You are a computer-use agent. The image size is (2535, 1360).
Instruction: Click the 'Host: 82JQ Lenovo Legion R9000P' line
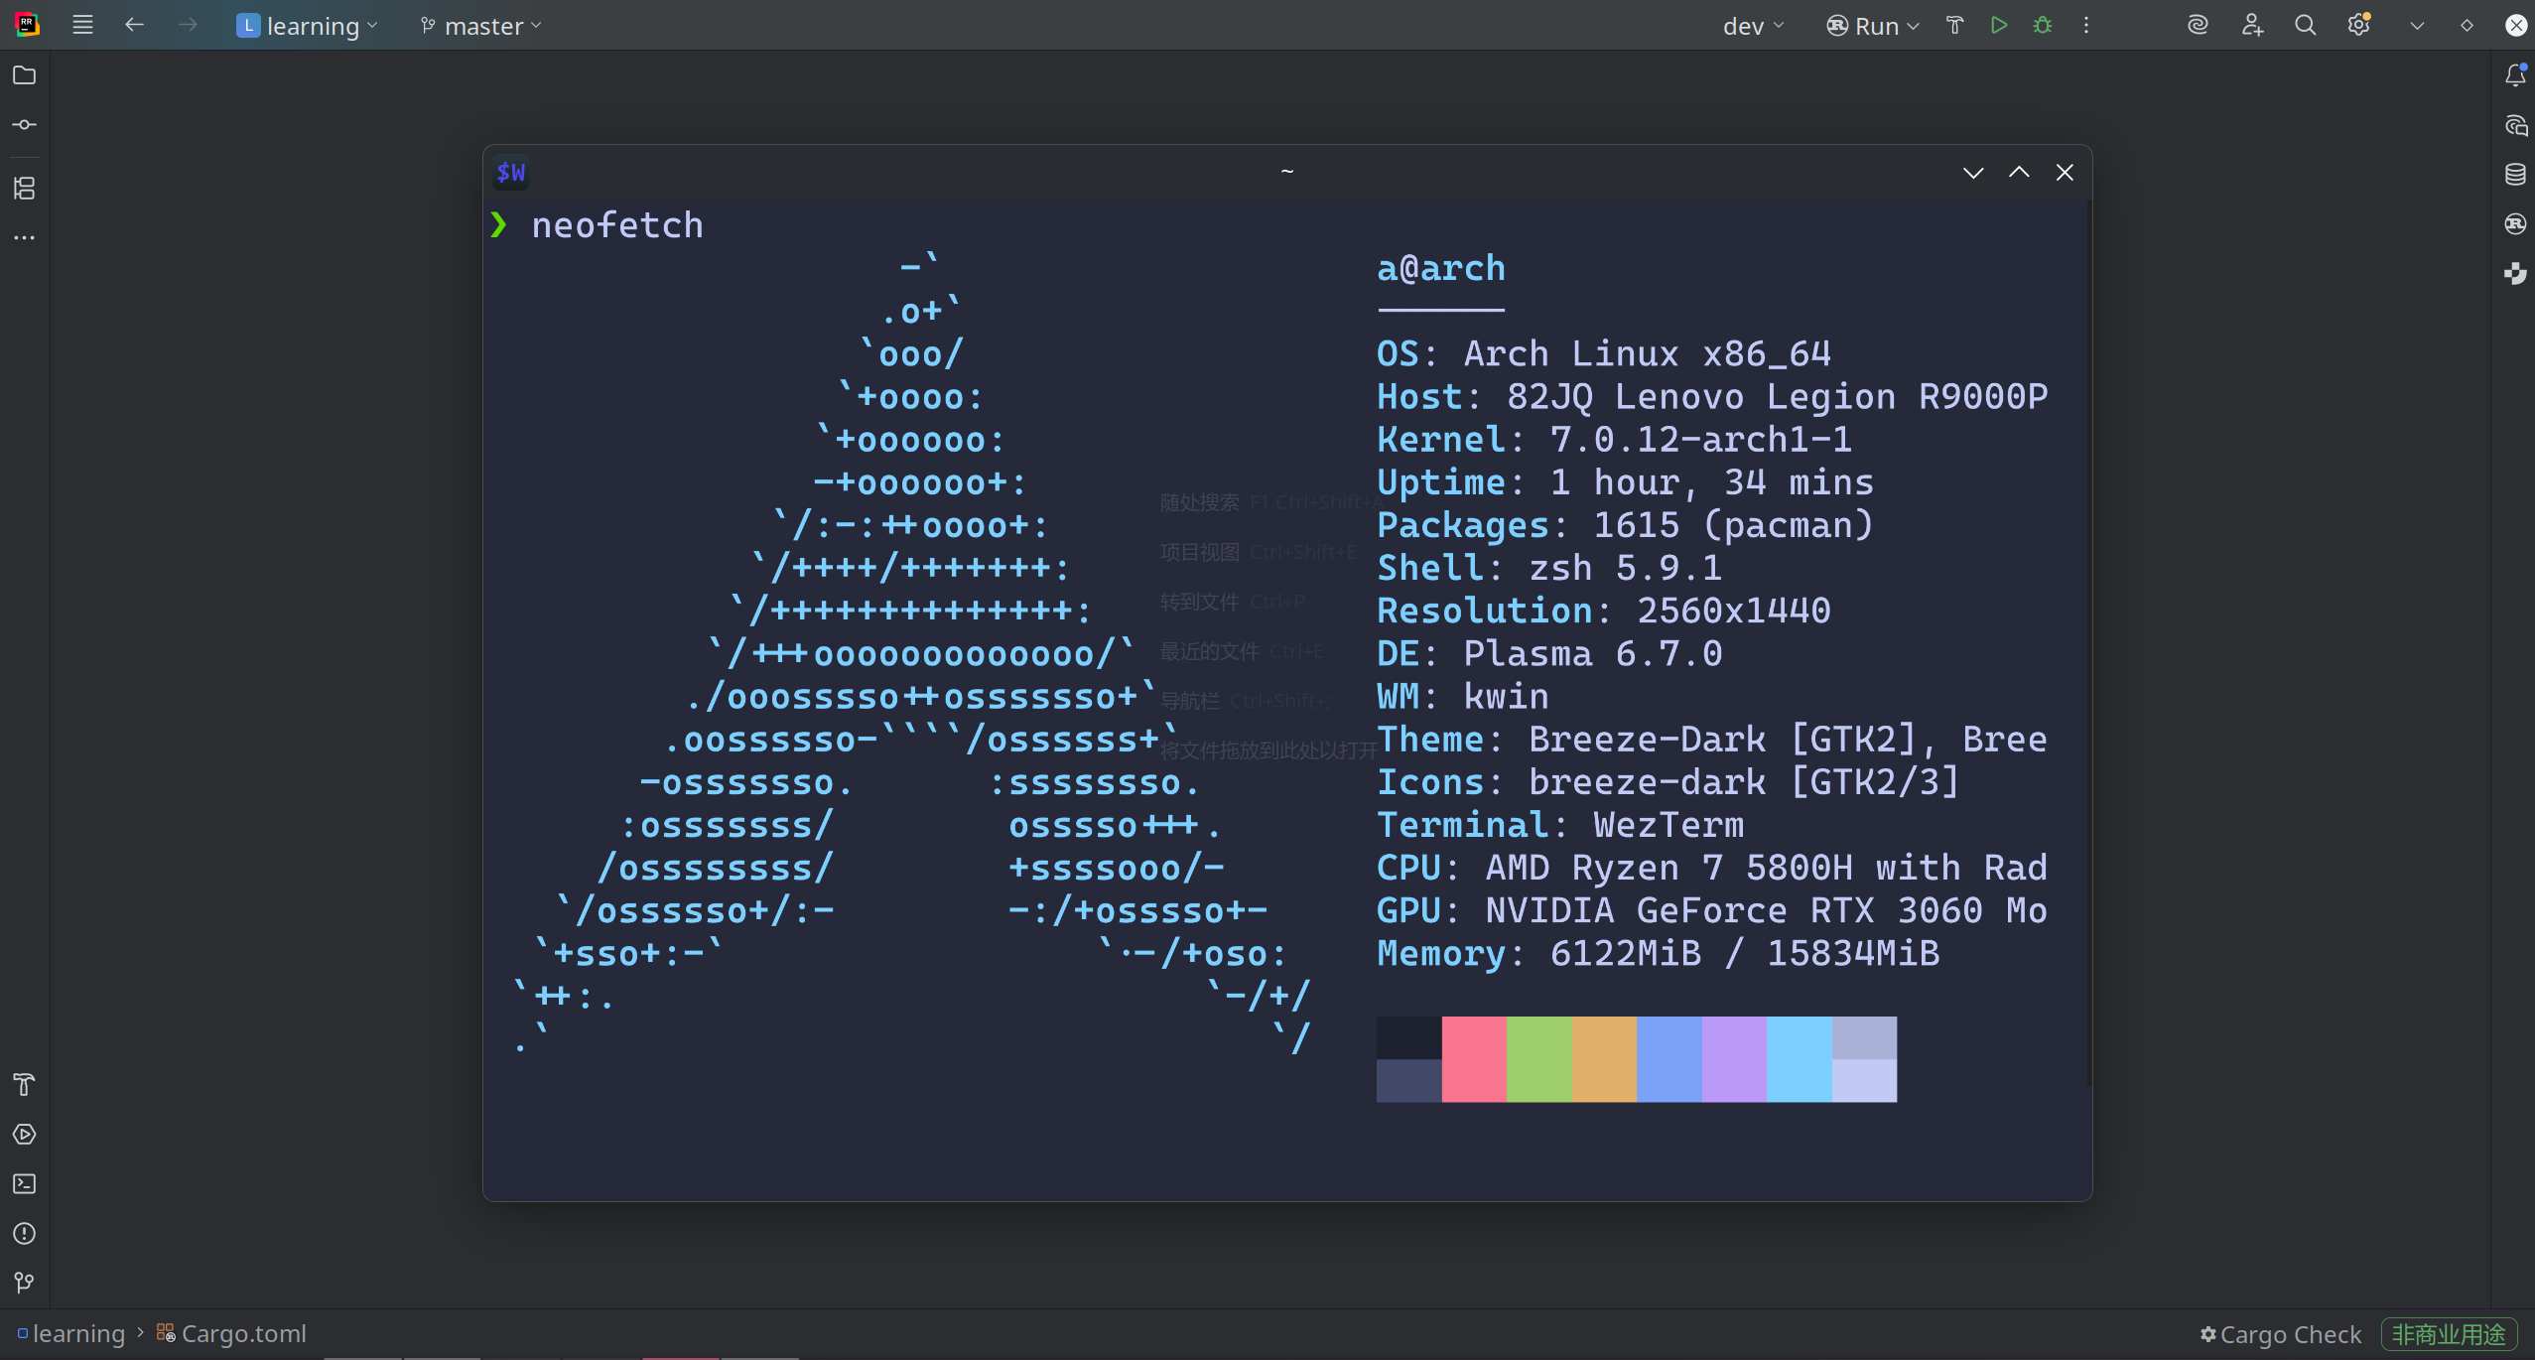(x=1712, y=397)
